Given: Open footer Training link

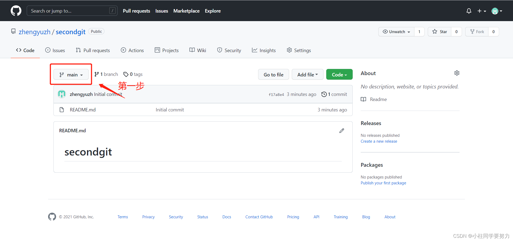Looking at the screenshot, I should (x=341, y=217).
